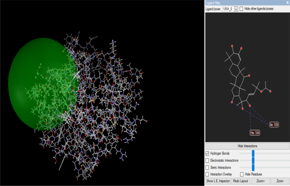Click the Electrostatic Interactions slider handle
The image size is (290, 186).
pyautogui.click(x=253, y=160)
